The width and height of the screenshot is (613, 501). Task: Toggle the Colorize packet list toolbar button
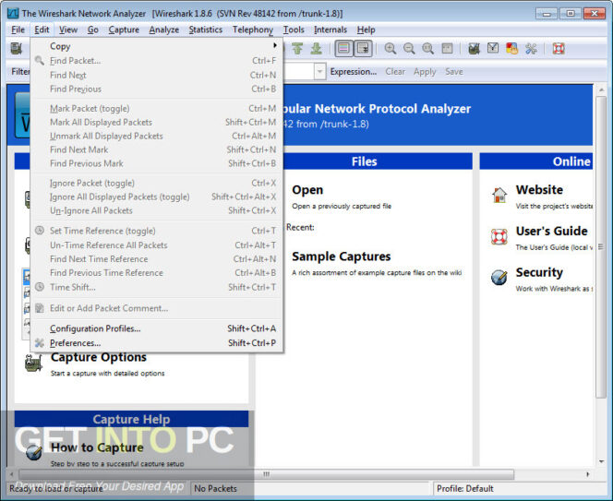343,49
